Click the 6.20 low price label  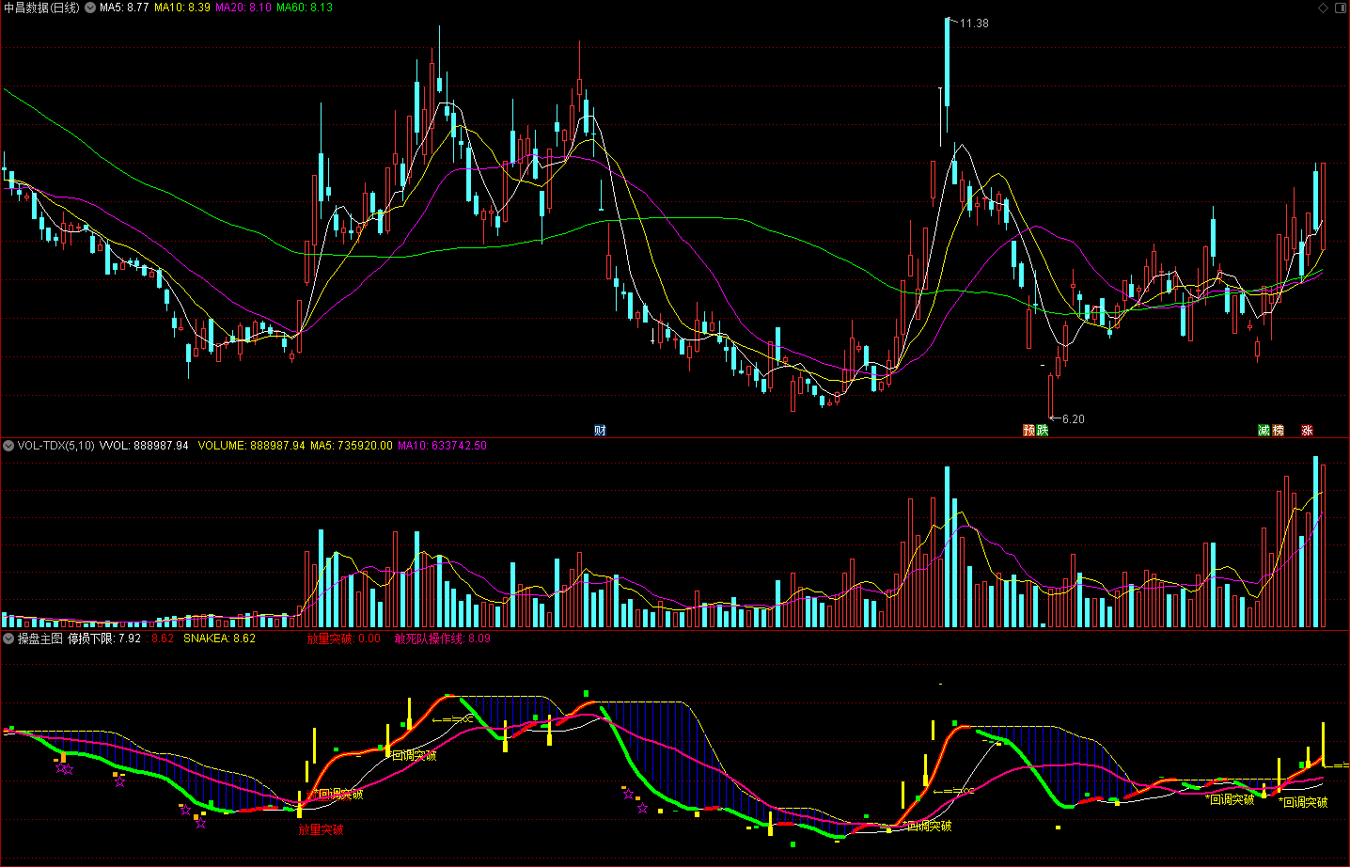coord(1074,419)
